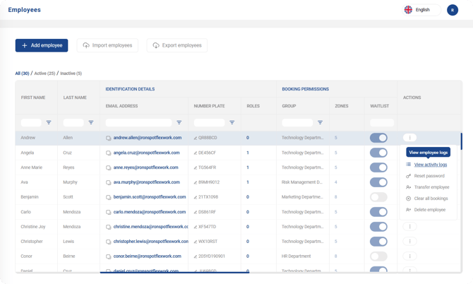
Task: Click the Group filter input
Action: 297,122
